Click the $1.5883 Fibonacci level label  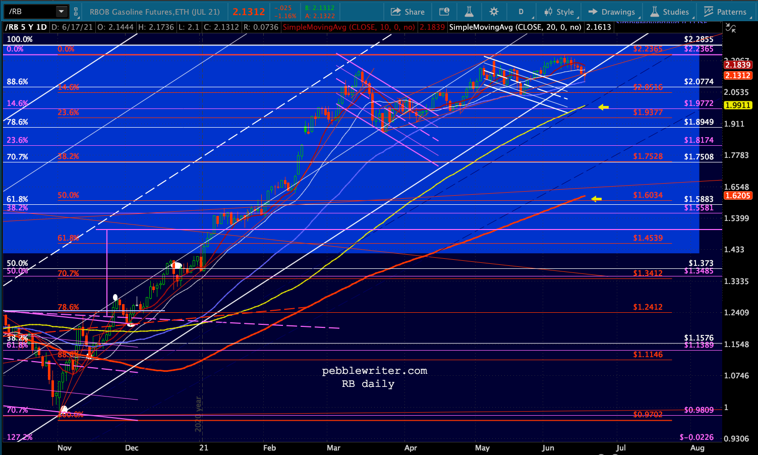click(x=699, y=199)
